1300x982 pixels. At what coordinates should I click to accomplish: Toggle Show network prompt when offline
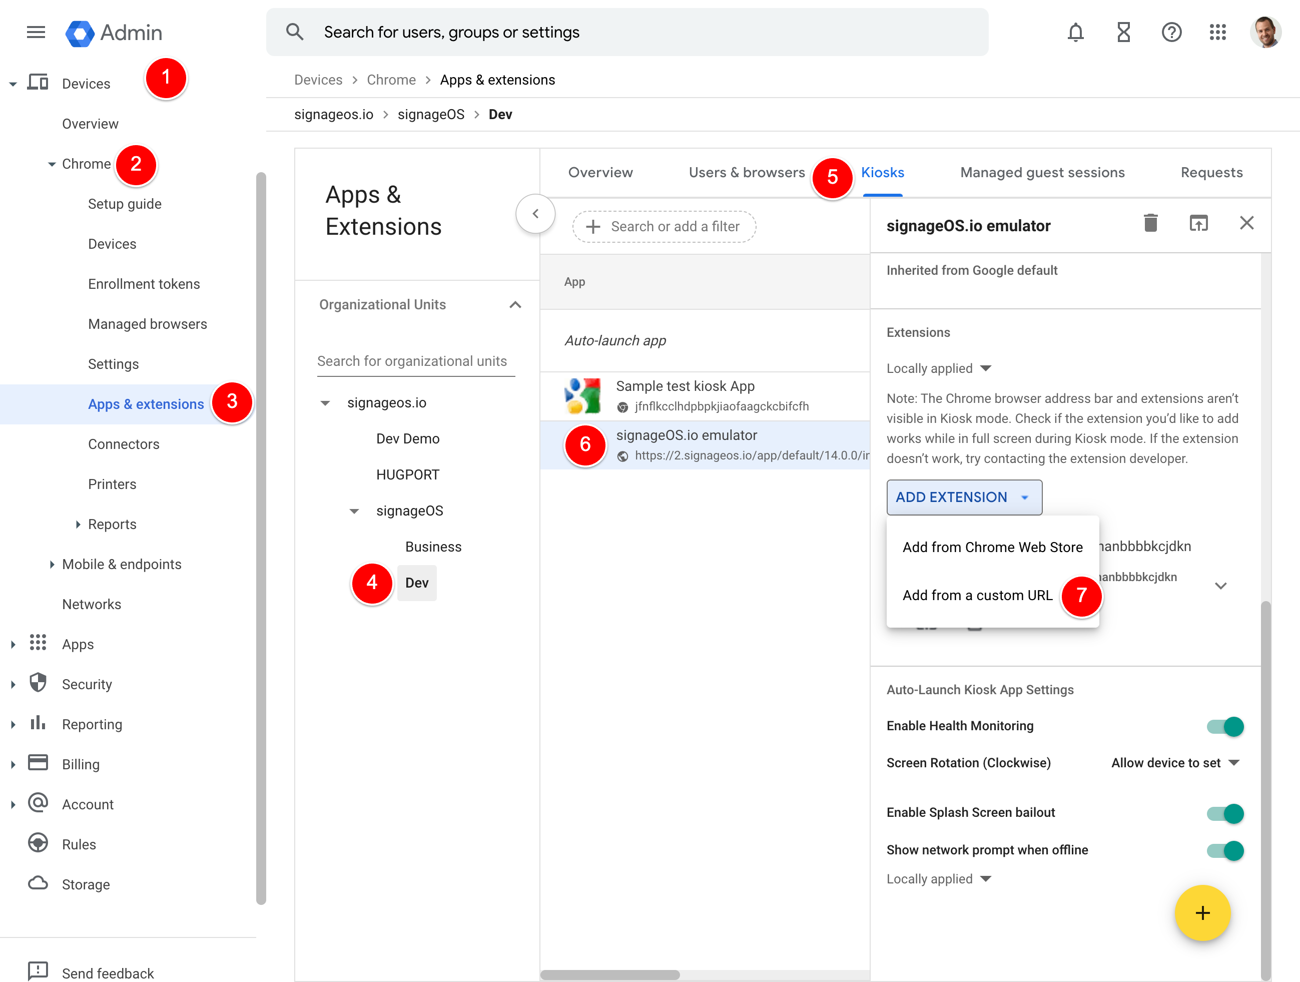coord(1225,850)
